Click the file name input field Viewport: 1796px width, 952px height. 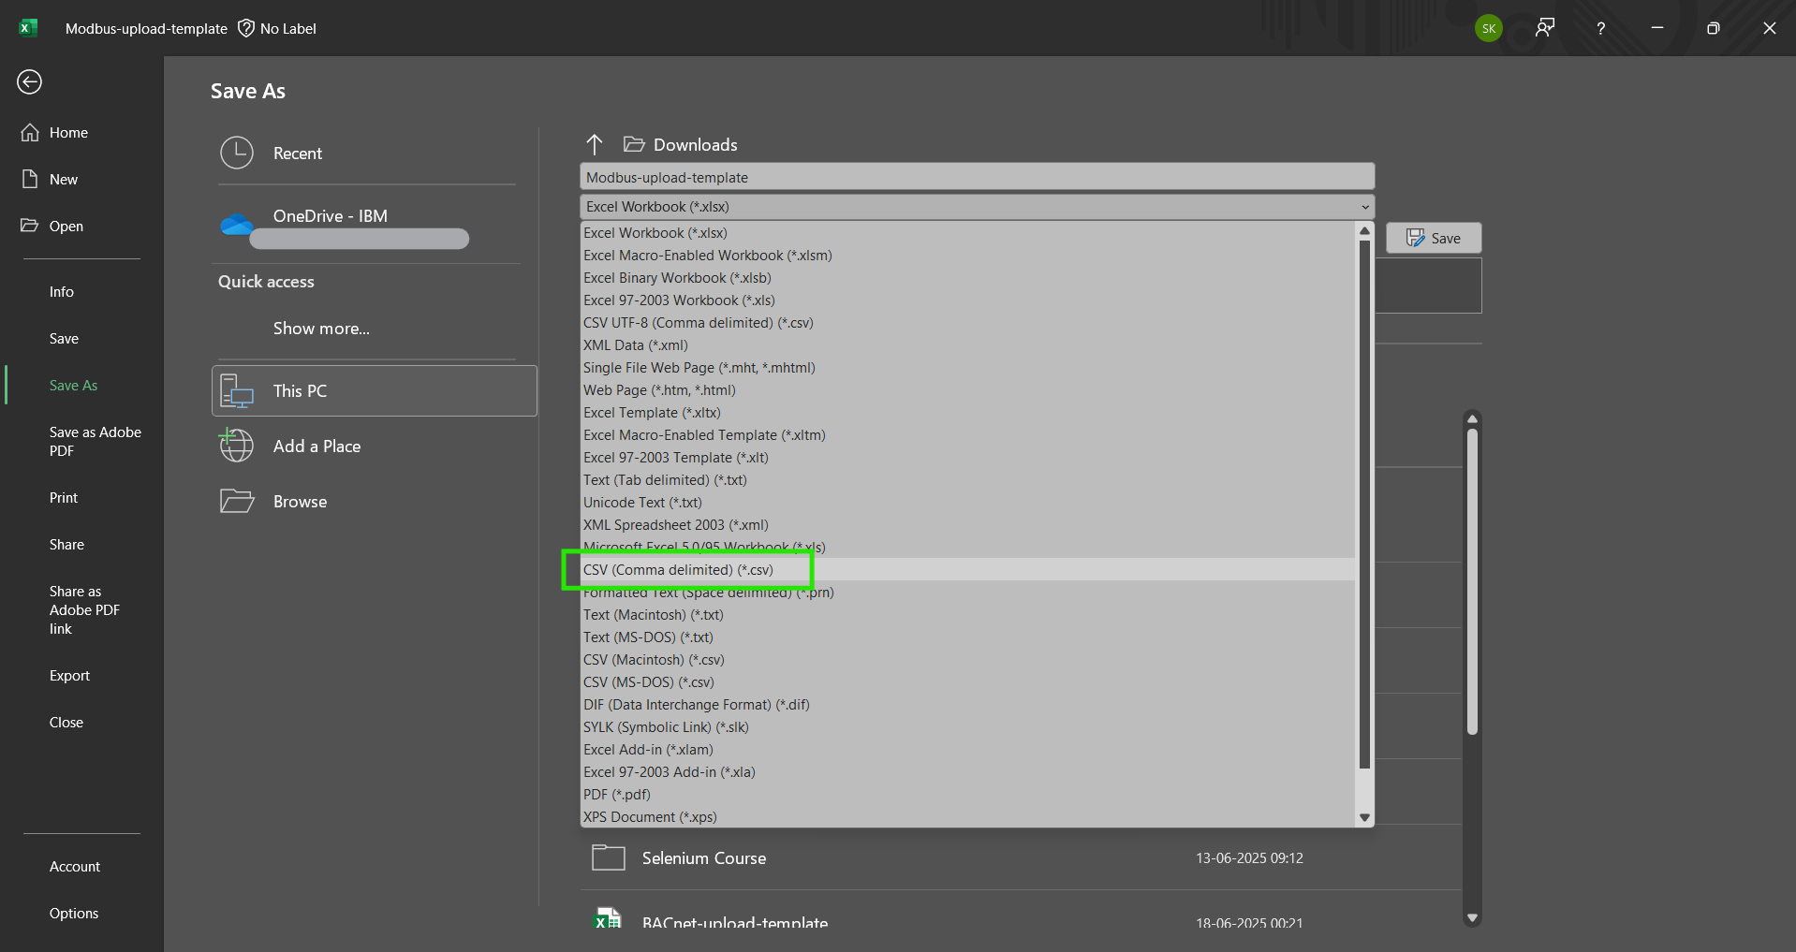point(977,177)
